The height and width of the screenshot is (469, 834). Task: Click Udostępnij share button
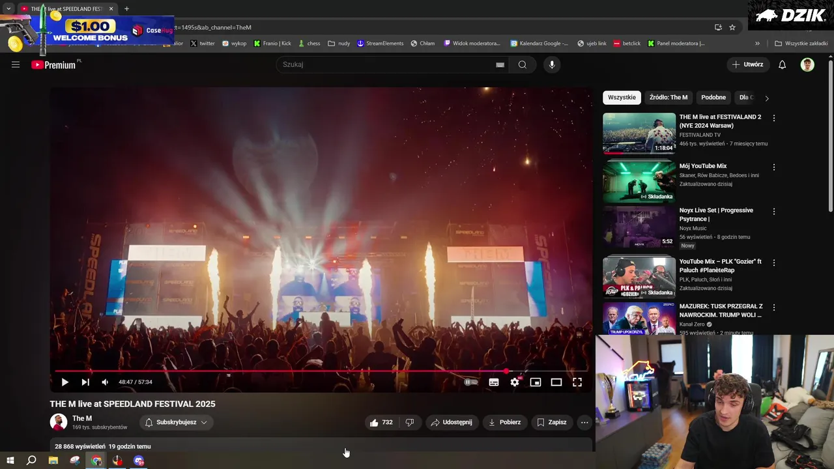pyautogui.click(x=452, y=422)
